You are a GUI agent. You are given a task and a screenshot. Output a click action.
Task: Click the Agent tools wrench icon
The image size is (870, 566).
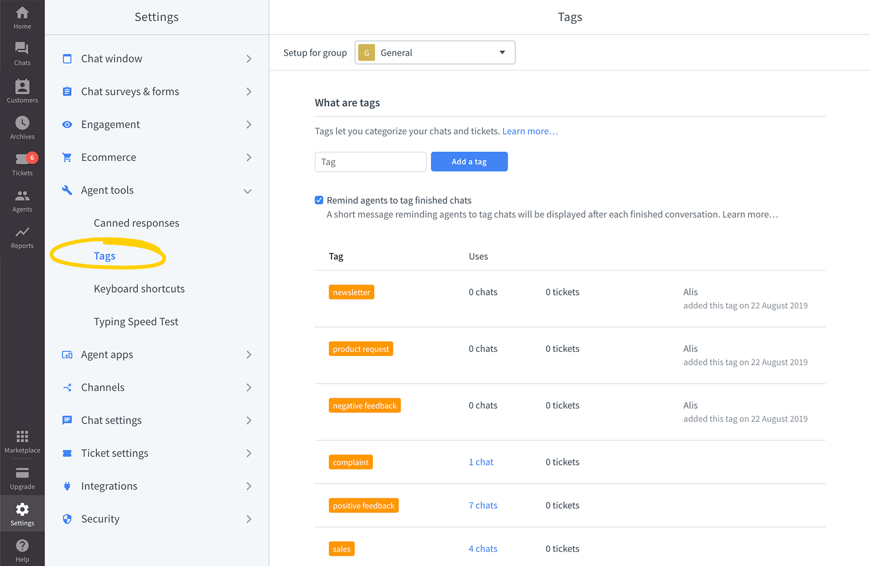(x=67, y=190)
